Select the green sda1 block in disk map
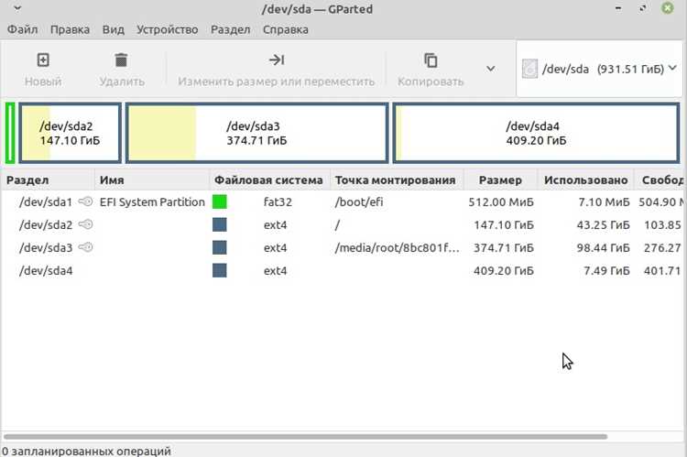 10,133
